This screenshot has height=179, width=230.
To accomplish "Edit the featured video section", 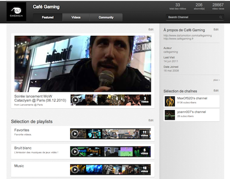I will coord(151,29).
